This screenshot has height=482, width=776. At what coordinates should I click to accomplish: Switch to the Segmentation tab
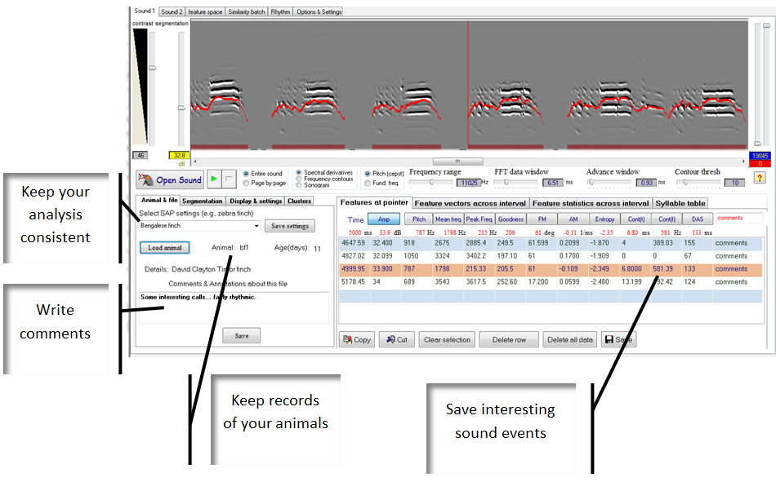tap(202, 201)
